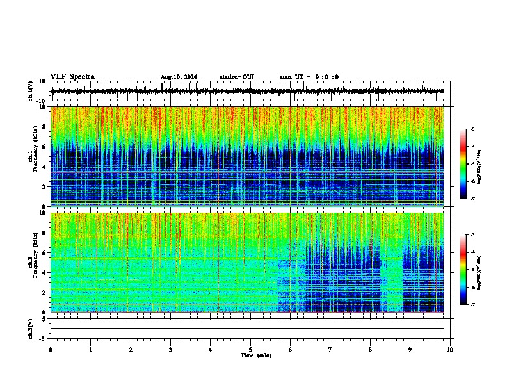Click the "start UT = 9 : 0 : 0" text
Screen dimensions: 507x392
[309, 77]
